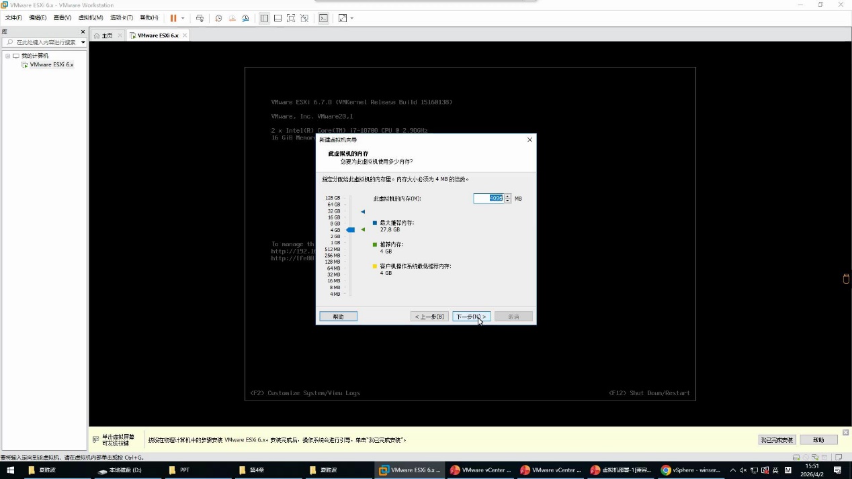Close the 库 library panel

coord(83,32)
